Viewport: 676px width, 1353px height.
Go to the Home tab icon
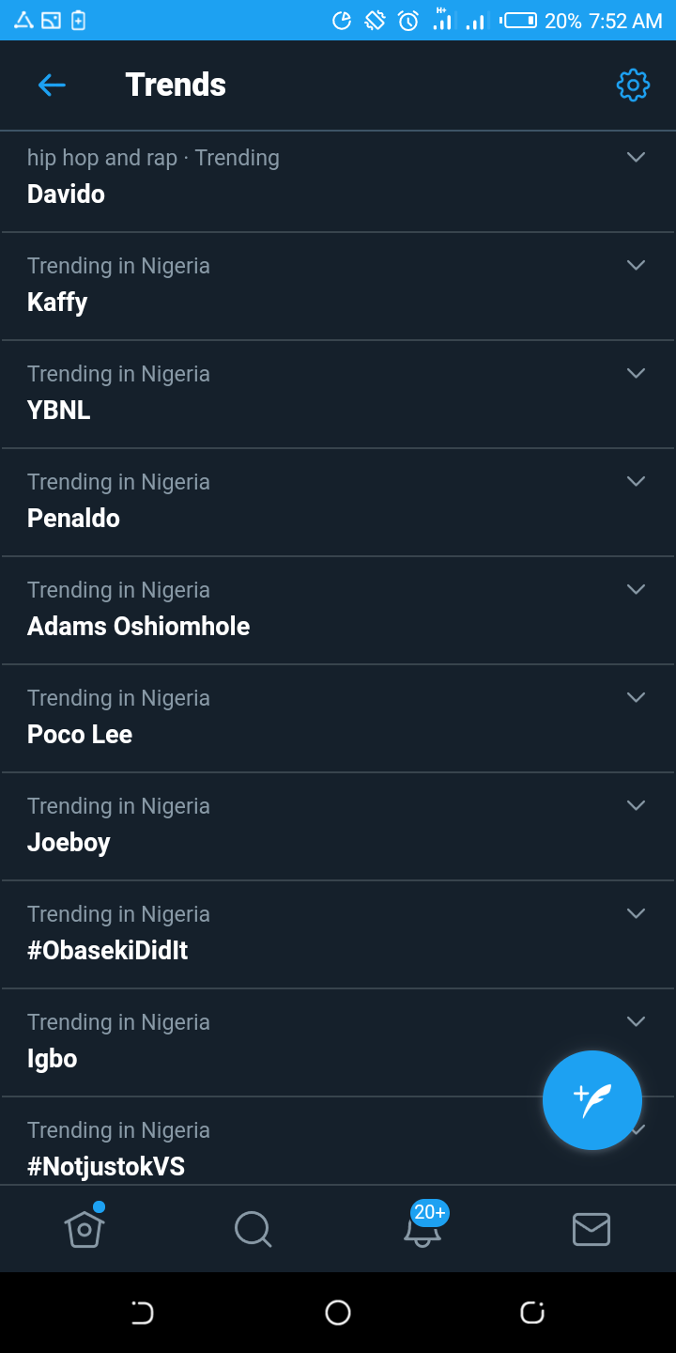point(84,1228)
